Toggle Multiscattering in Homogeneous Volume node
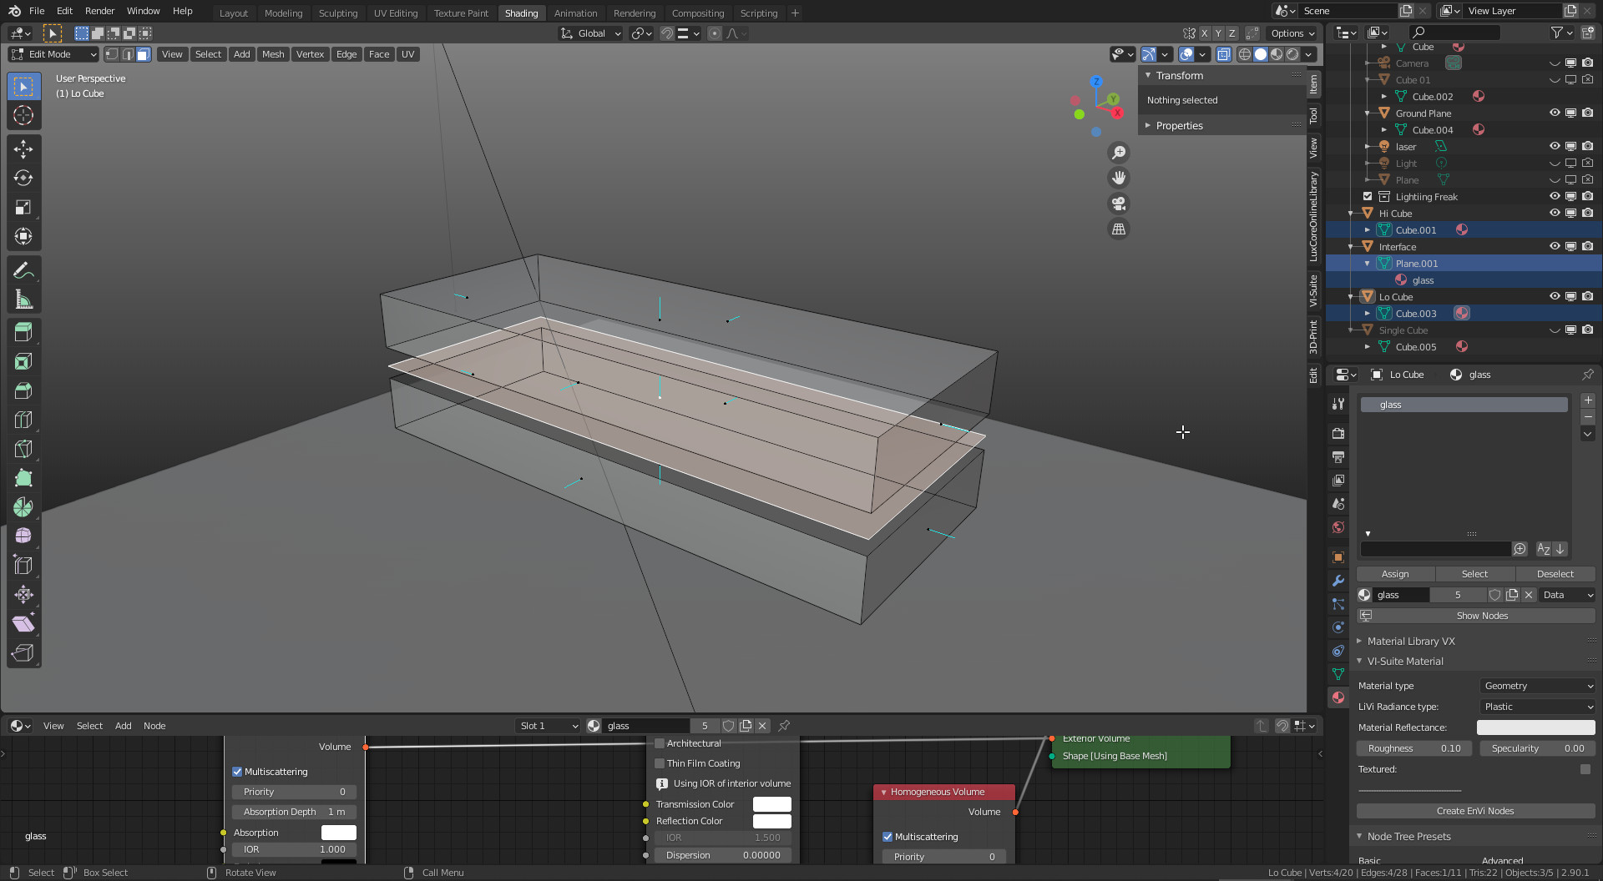Screen dimensions: 1603x881 coord(887,837)
